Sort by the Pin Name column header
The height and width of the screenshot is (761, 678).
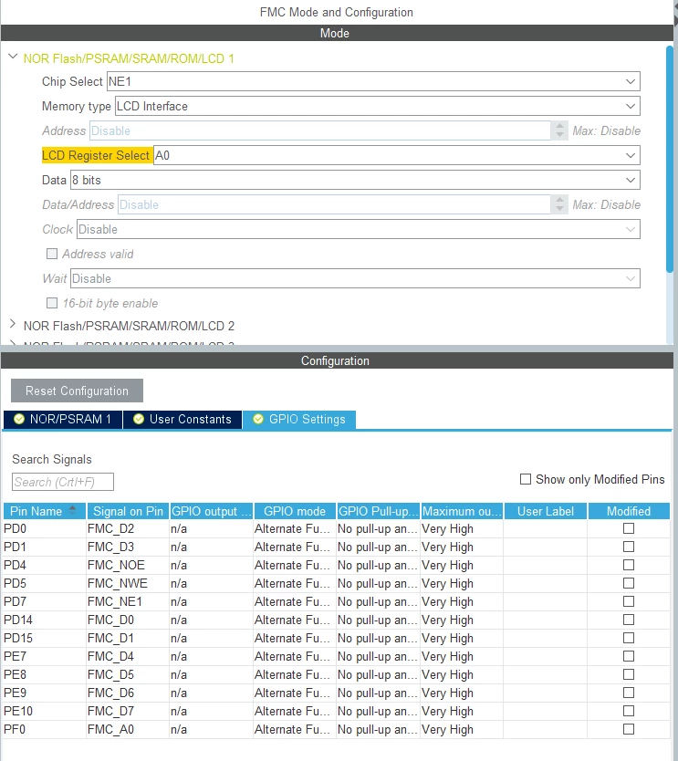tap(44, 511)
